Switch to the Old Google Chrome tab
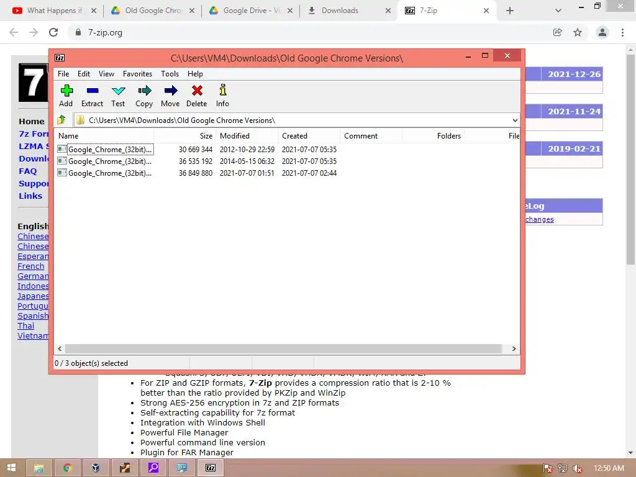 (153, 11)
